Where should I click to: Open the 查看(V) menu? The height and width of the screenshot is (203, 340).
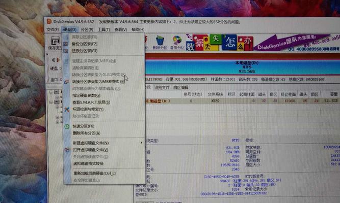pos(121,29)
